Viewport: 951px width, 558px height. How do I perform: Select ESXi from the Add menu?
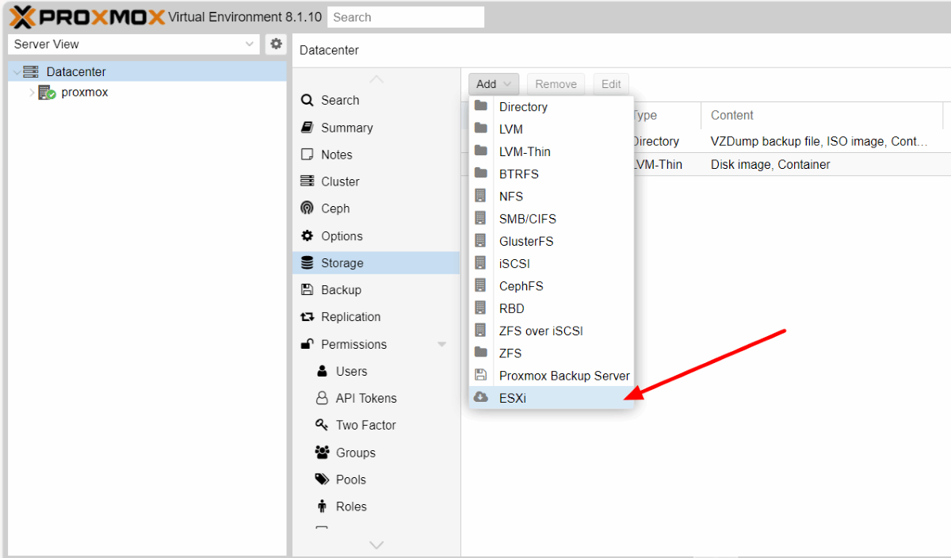(513, 398)
